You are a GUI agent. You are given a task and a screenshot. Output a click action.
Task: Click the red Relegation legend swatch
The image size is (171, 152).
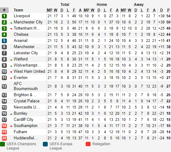point(88,144)
